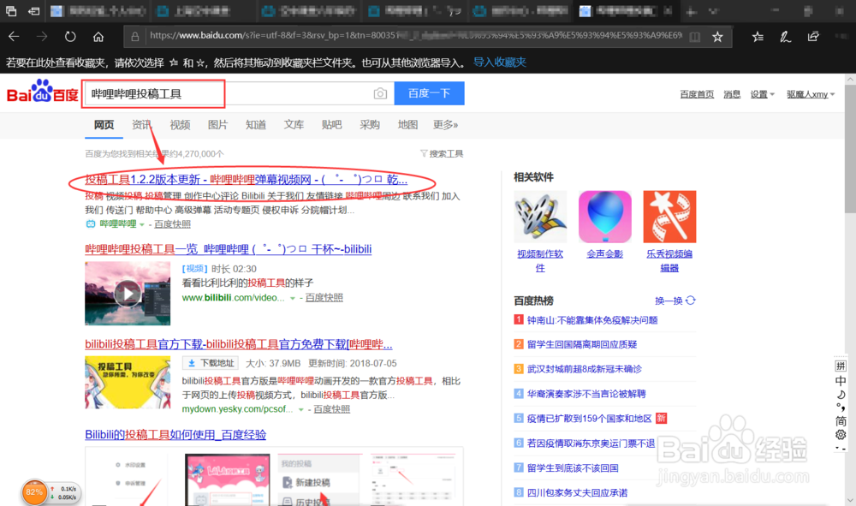Image resolution: width=856 pixels, height=506 pixels.
Task: Open hot item 武汉封城前超8成新冠未确诊
Action: point(584,369)
